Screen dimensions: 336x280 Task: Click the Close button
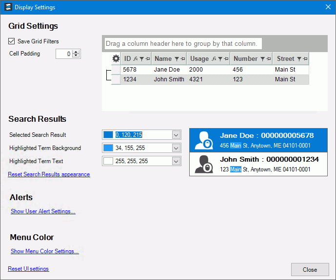pyautogui.click(x=310, y=269)
